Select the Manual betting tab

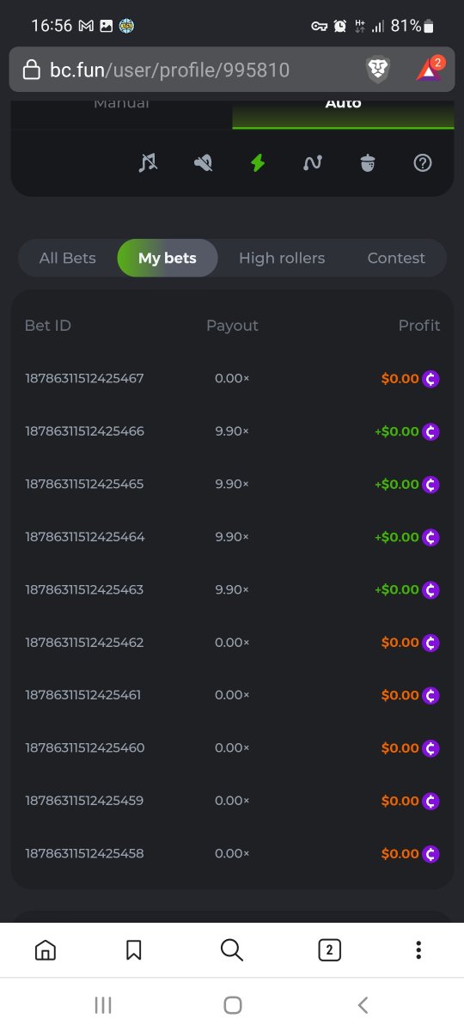point(121,105)
